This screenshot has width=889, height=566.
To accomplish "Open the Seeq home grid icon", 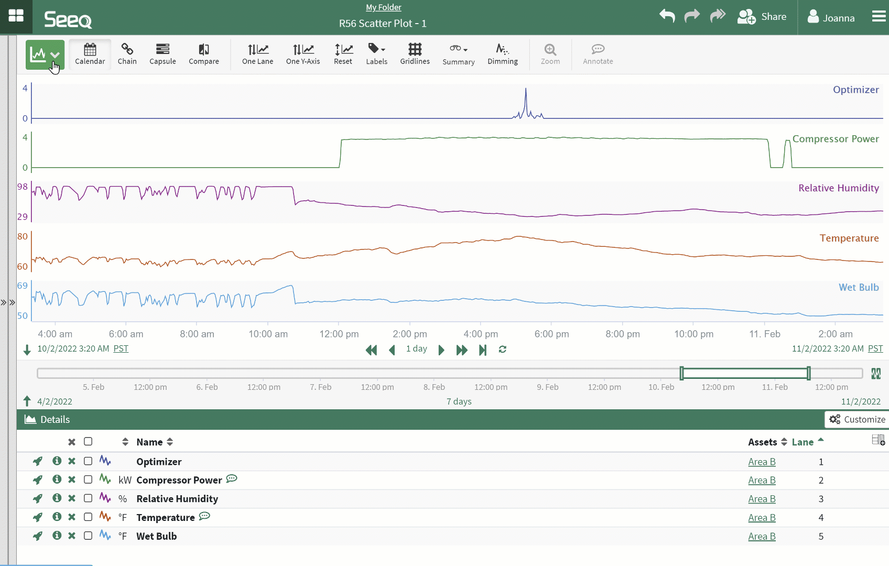I will pos(16,16).
